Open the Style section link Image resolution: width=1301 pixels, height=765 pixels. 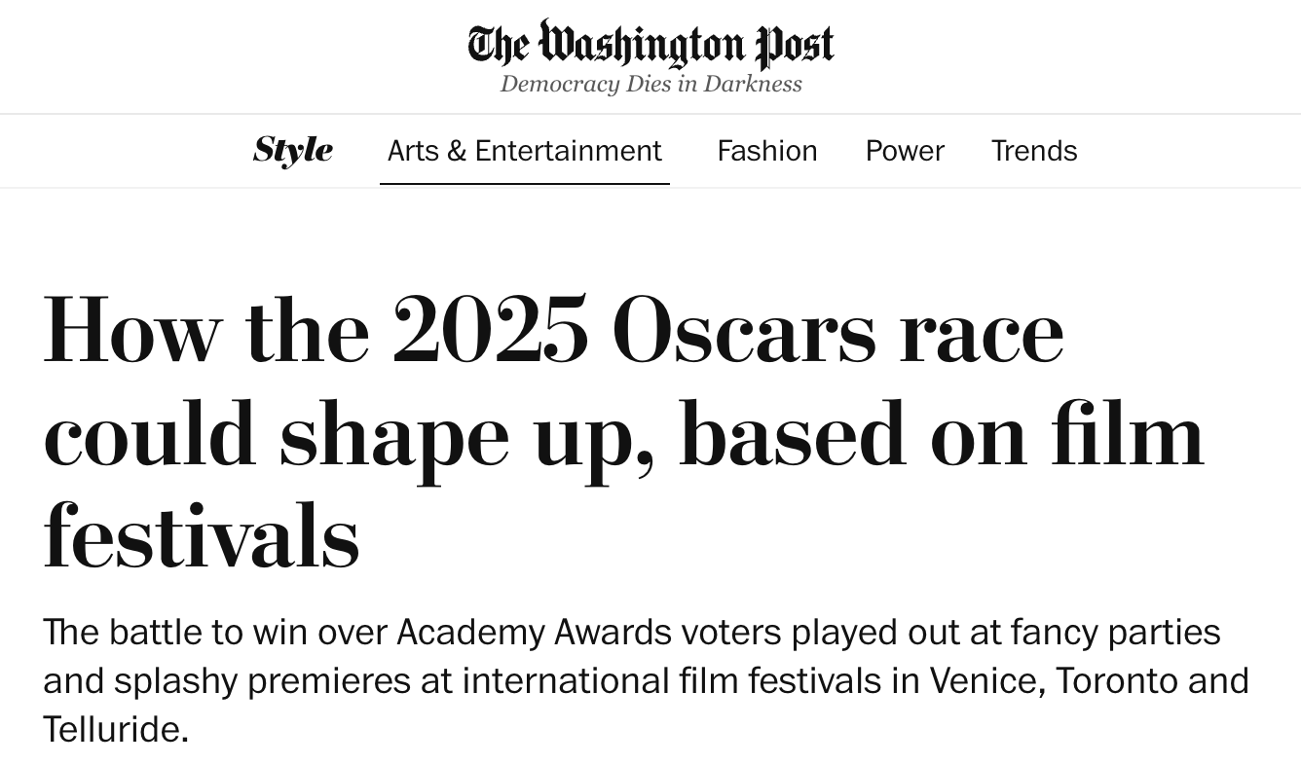point(293,151)
